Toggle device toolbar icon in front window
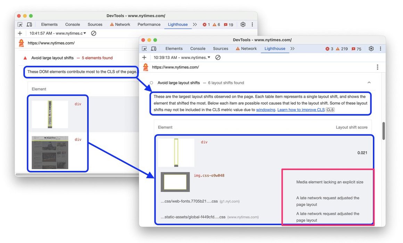 154,49
